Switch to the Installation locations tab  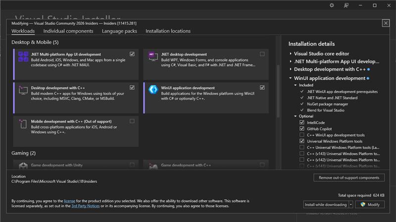[x=168, y=31]
